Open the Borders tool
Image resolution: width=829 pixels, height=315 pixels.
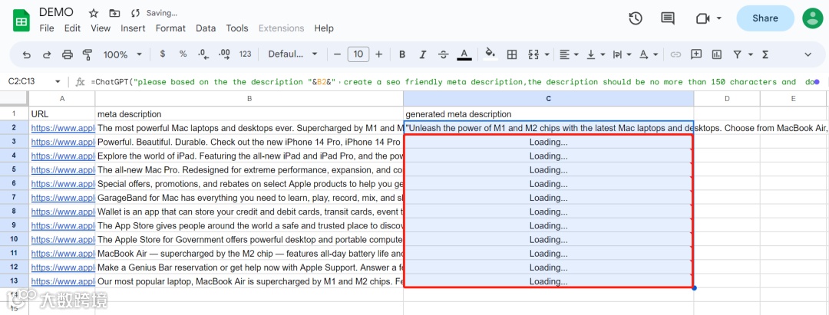click(x=512, y=54)
